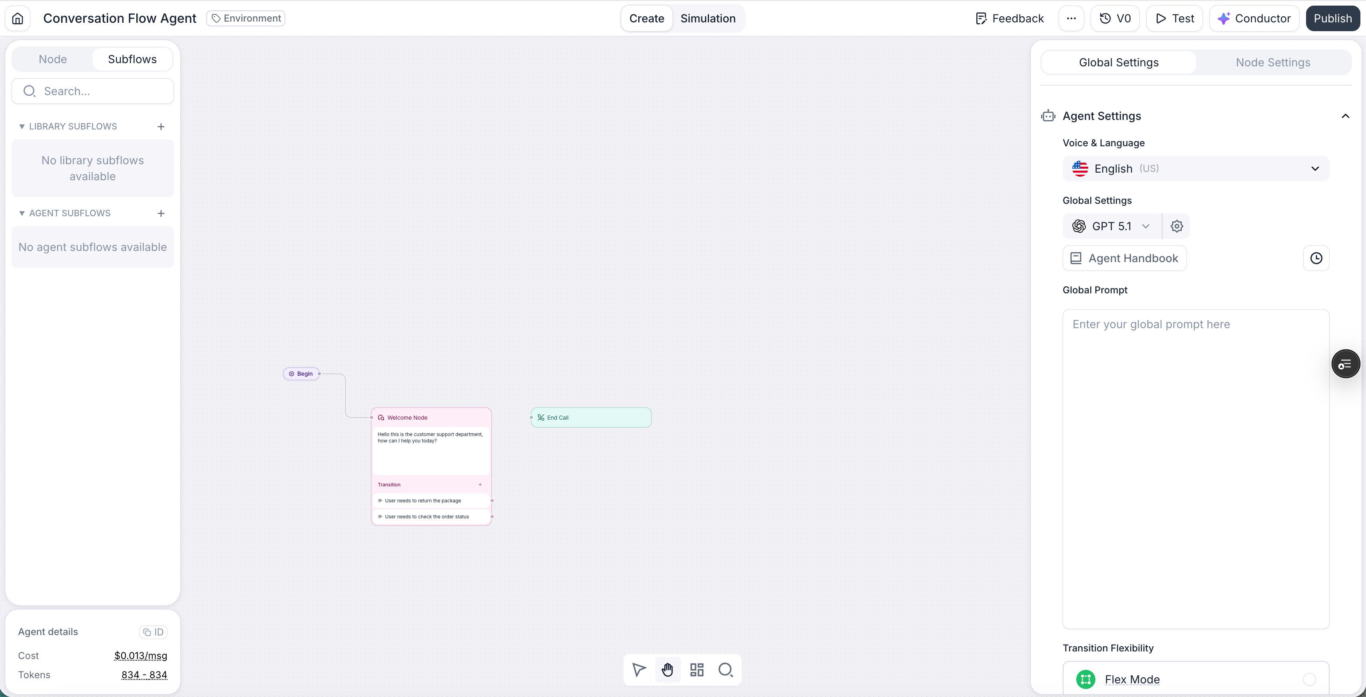Select the Begin node
Viewport: 1366px width, 697px height.
coord(301,374)
